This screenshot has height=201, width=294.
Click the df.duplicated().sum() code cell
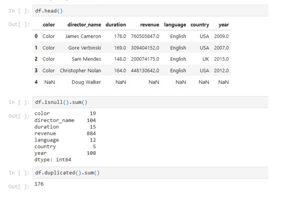tap(150, 173)
